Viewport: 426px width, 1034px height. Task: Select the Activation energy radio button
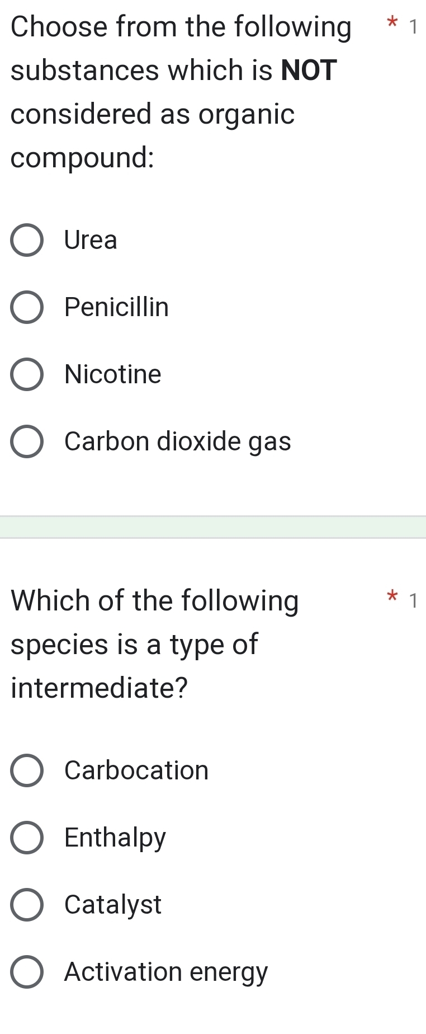27,972
